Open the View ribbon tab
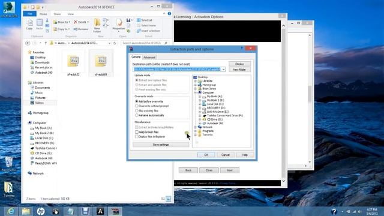This screenshot has height=216, width=384. click(71, 14)
